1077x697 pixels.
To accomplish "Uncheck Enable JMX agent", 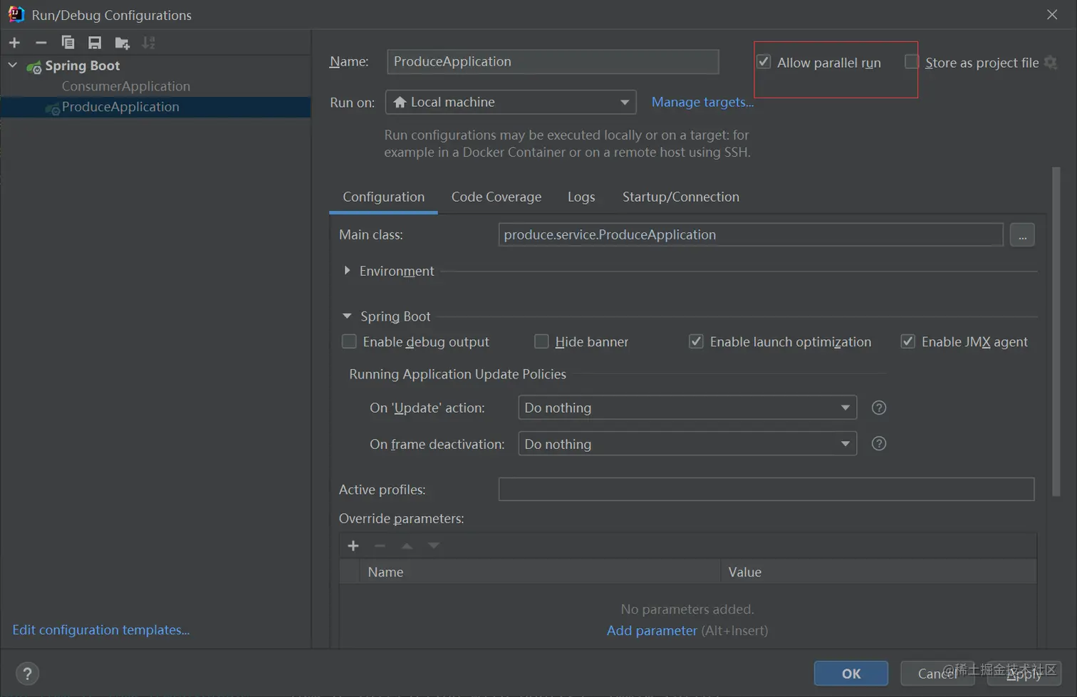I will click(x=907, y=341).
